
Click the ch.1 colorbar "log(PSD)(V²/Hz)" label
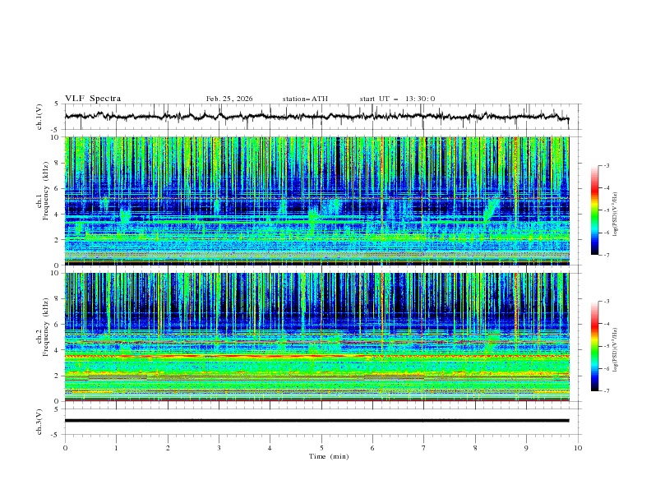click(616, 215)
